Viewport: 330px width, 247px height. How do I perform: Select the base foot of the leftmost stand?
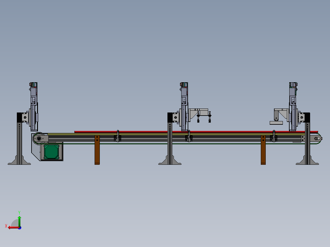[x=19, y=160]
